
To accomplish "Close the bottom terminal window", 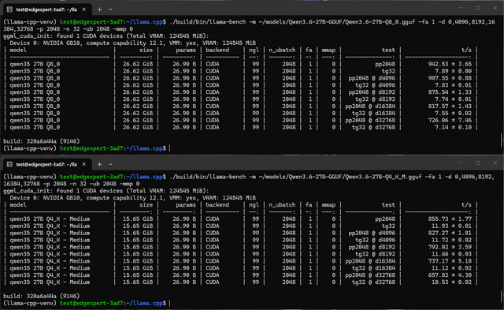I will tap(495, 162).
